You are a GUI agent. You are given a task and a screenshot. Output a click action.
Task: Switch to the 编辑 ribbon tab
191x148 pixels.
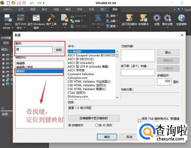[x=33, y=9]
